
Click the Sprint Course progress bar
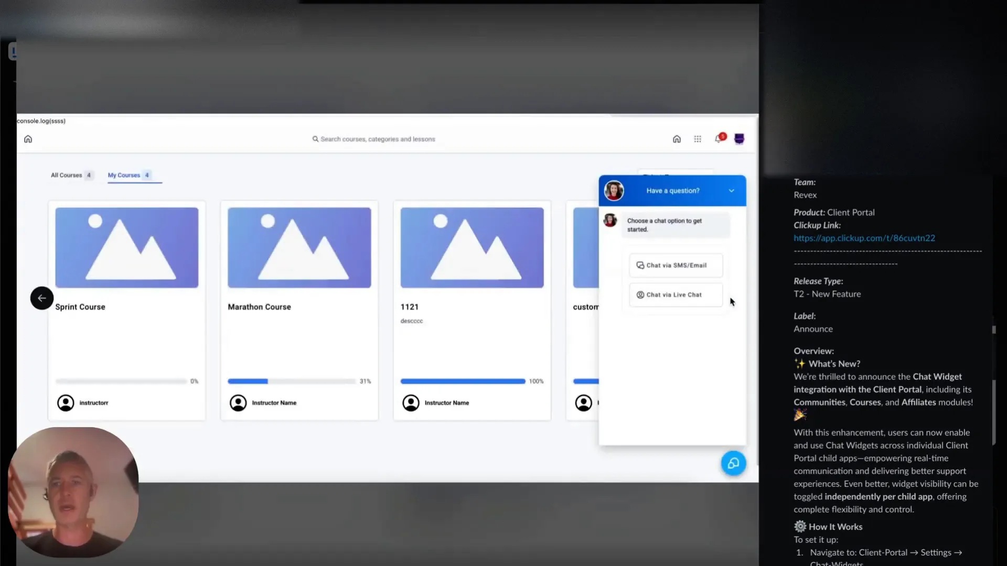tap(121, 381)
